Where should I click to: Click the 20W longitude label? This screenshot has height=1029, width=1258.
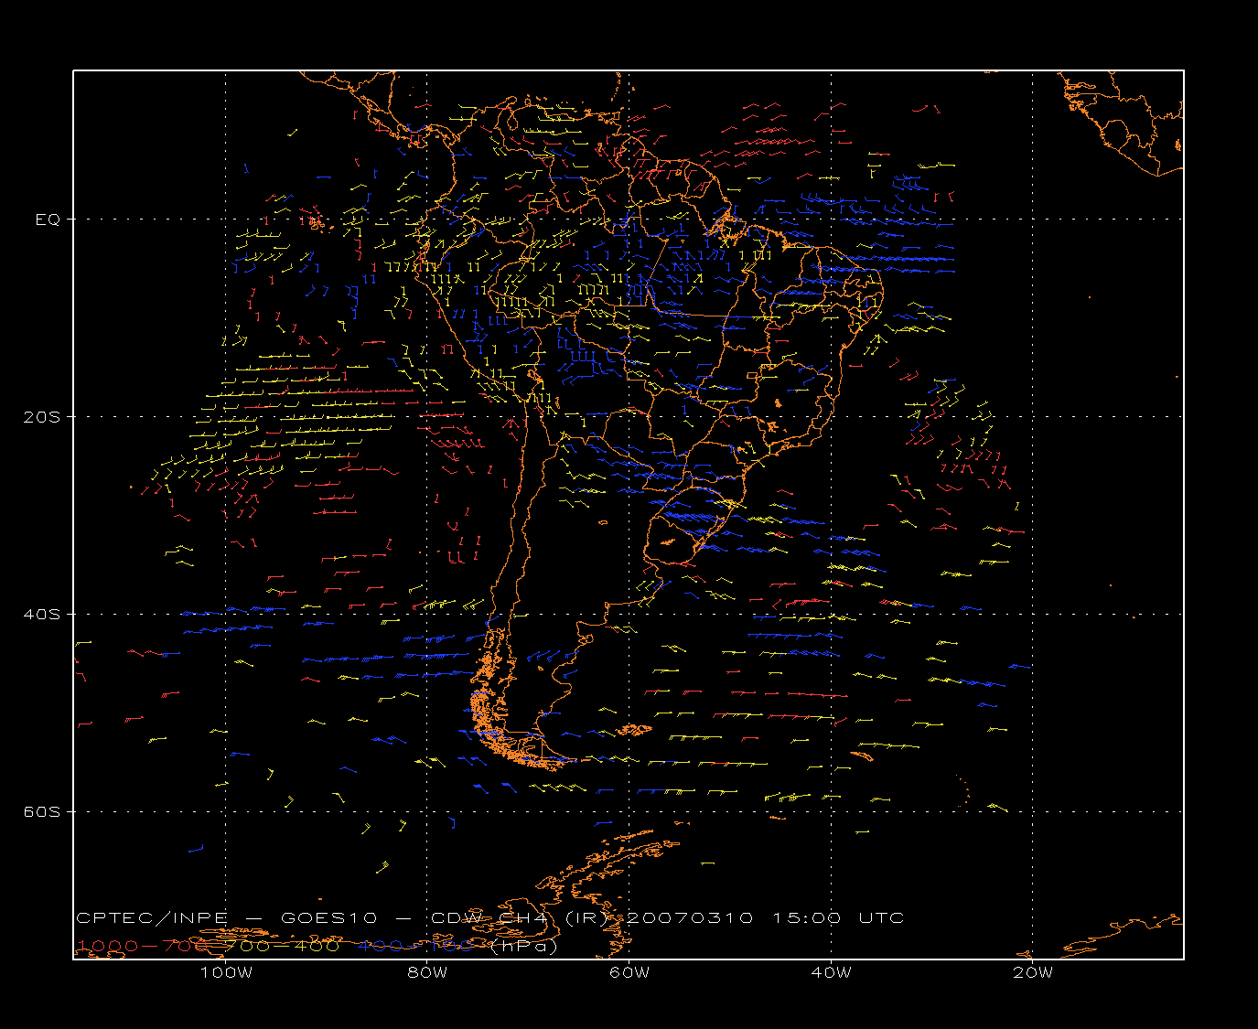pyautogui.click(x=1033, y=972)
